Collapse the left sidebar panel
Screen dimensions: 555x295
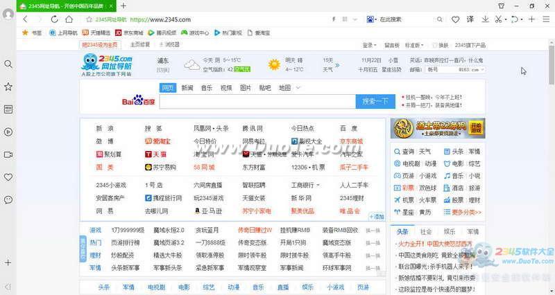tap(8, 286)
